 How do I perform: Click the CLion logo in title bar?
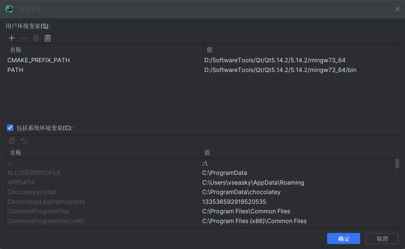[x=9, y=9]
